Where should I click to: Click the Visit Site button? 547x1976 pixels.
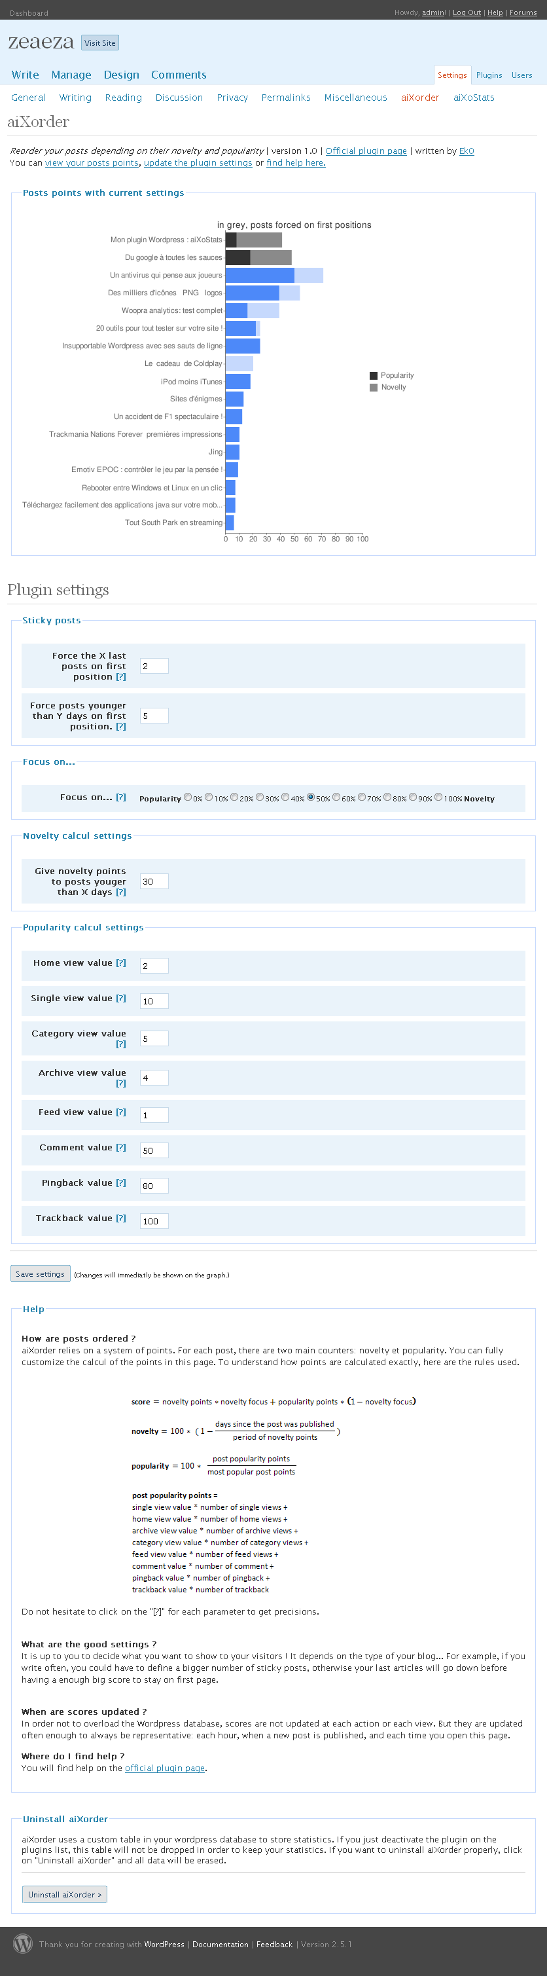pyautogui.click(x=99, y=43)
